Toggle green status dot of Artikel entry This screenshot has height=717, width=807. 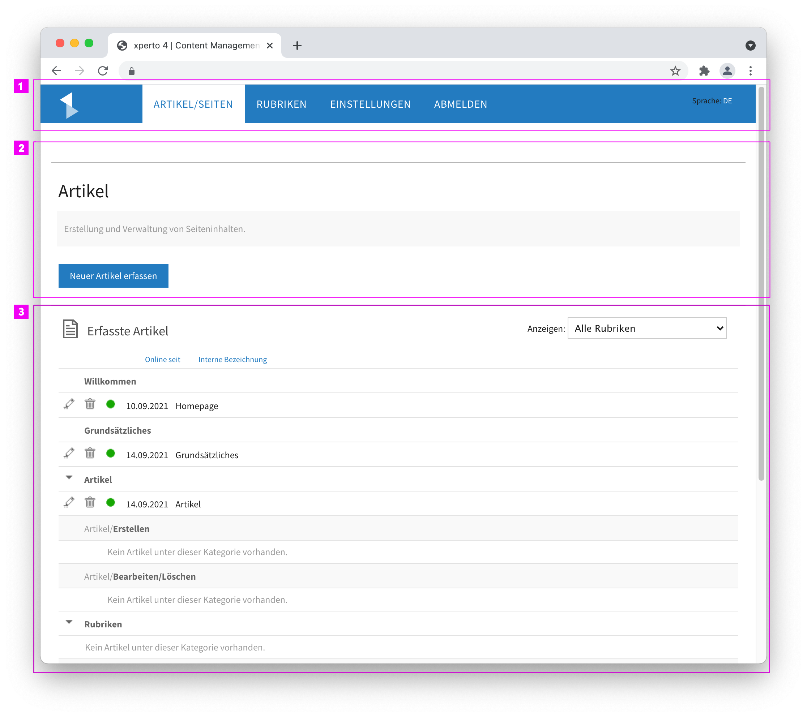[111, 502]
